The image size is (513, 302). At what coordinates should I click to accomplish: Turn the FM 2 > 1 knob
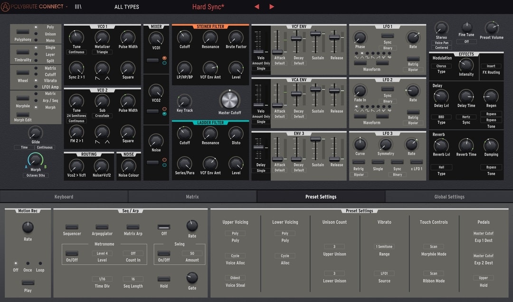pos(76,132)
